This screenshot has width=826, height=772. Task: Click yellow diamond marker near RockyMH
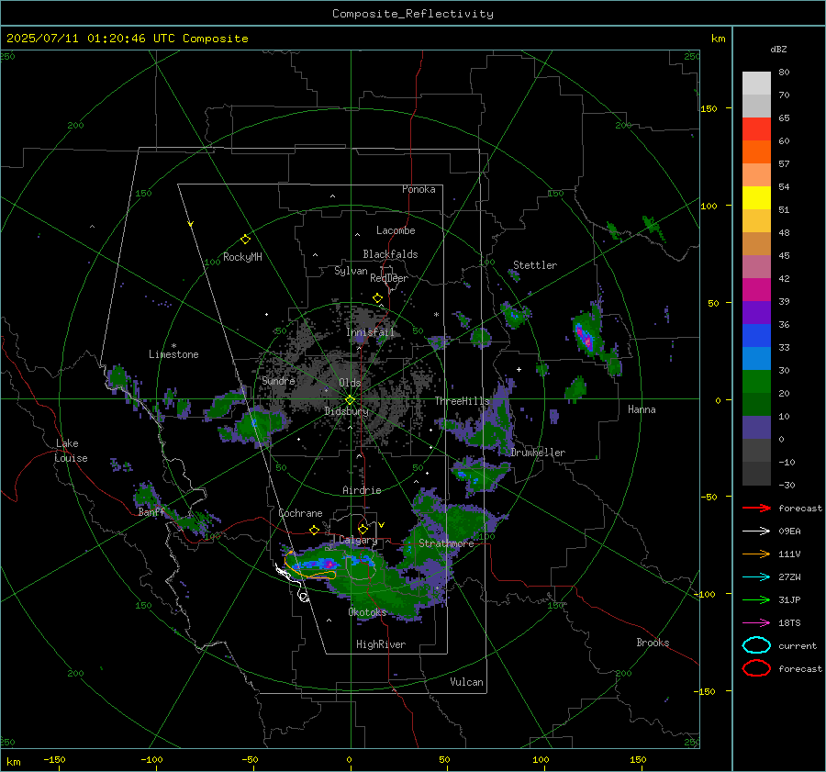click(x=245, y=240)
